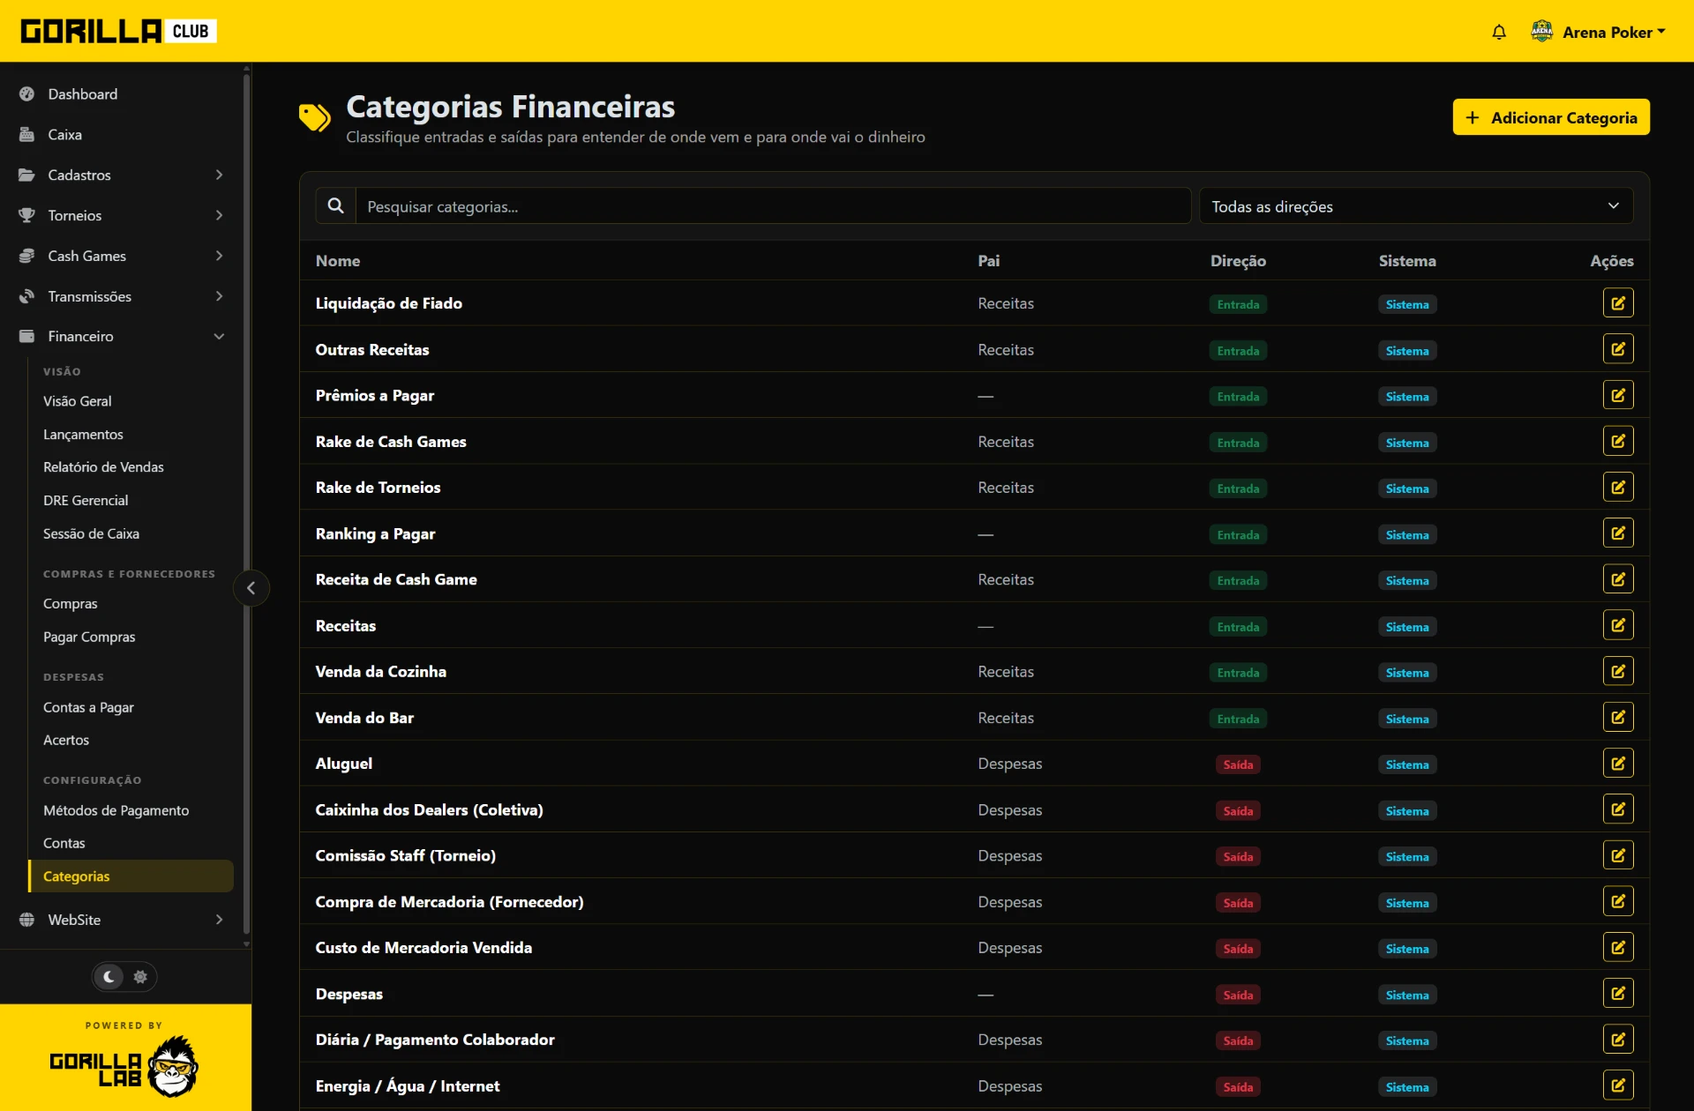Edit the Receita de Cash Game category
This screenshot has width=1694, height=1111.
(1618, 579)
